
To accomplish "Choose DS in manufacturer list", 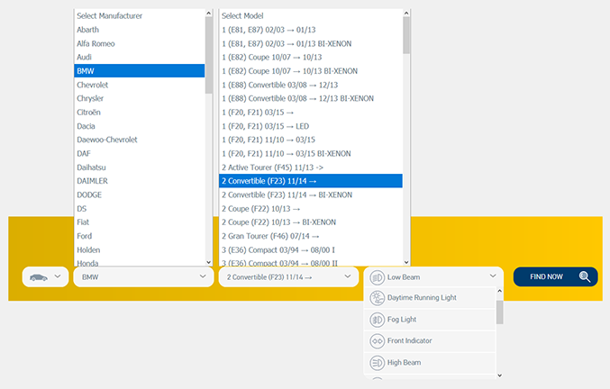I will (140, 209).
